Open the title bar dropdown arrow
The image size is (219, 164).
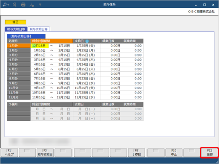click(40, 5)
